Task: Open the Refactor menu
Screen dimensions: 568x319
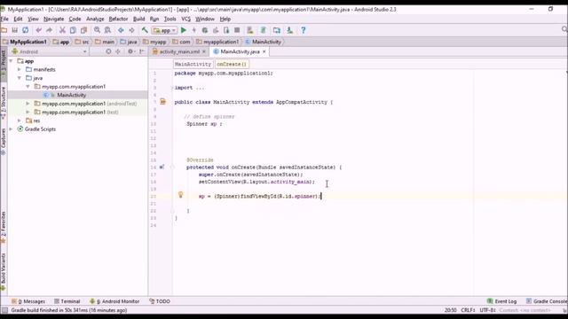Action: (x=118, y=19)
